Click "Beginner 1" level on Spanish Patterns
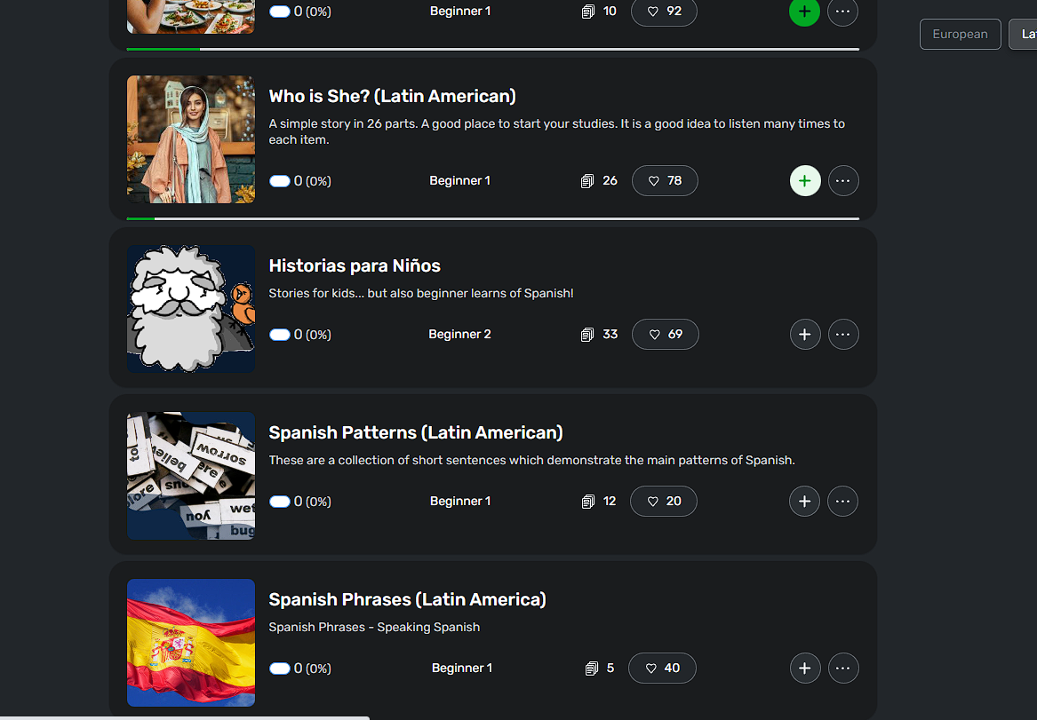The width and height of the screenshot is (1037, 720). tap(460, 502)
